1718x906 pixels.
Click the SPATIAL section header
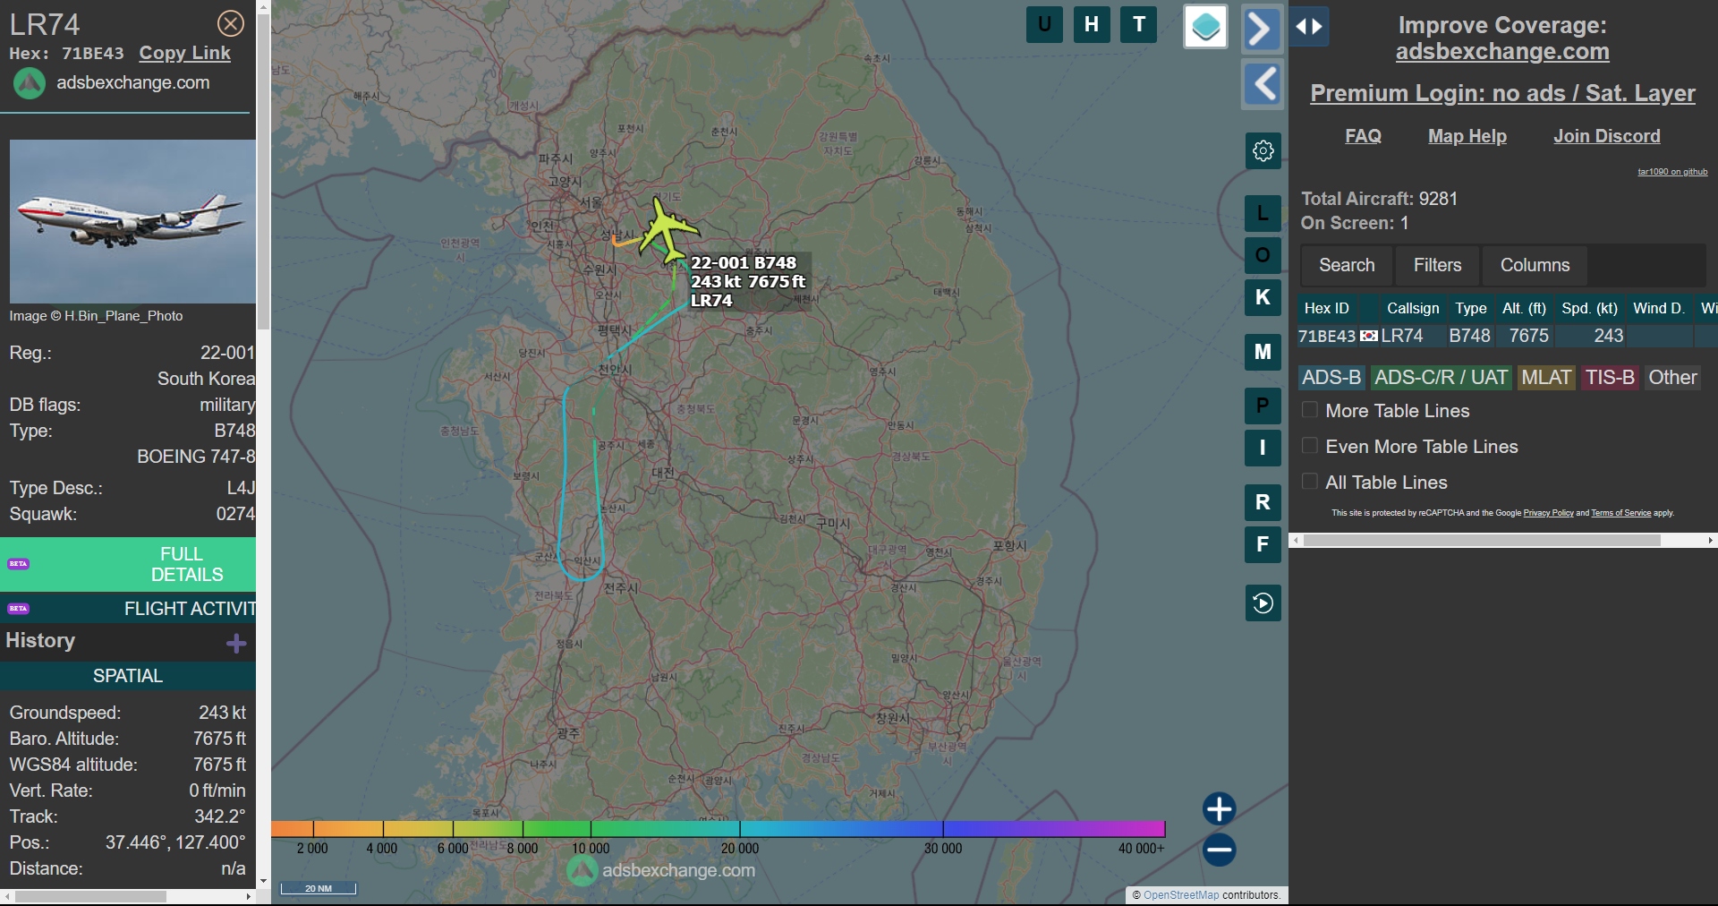point(128,676)
